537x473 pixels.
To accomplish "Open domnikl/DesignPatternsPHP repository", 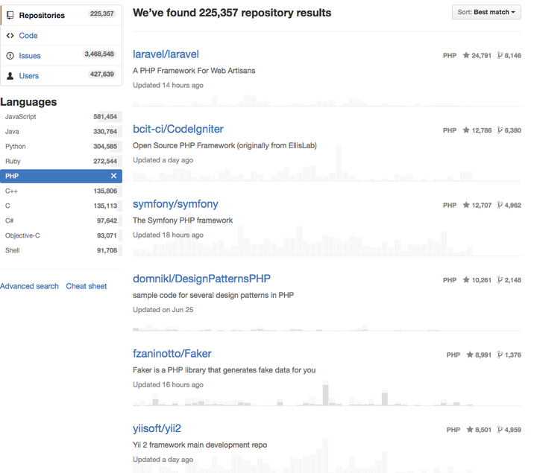I will click(x=201, y=279).
